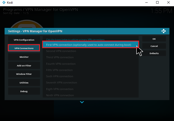
Task: Open the Utilities tab
Action: tap(24, 83)
